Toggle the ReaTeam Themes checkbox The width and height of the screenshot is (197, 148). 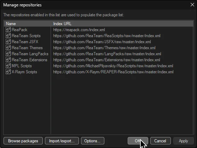click(8, 48)
